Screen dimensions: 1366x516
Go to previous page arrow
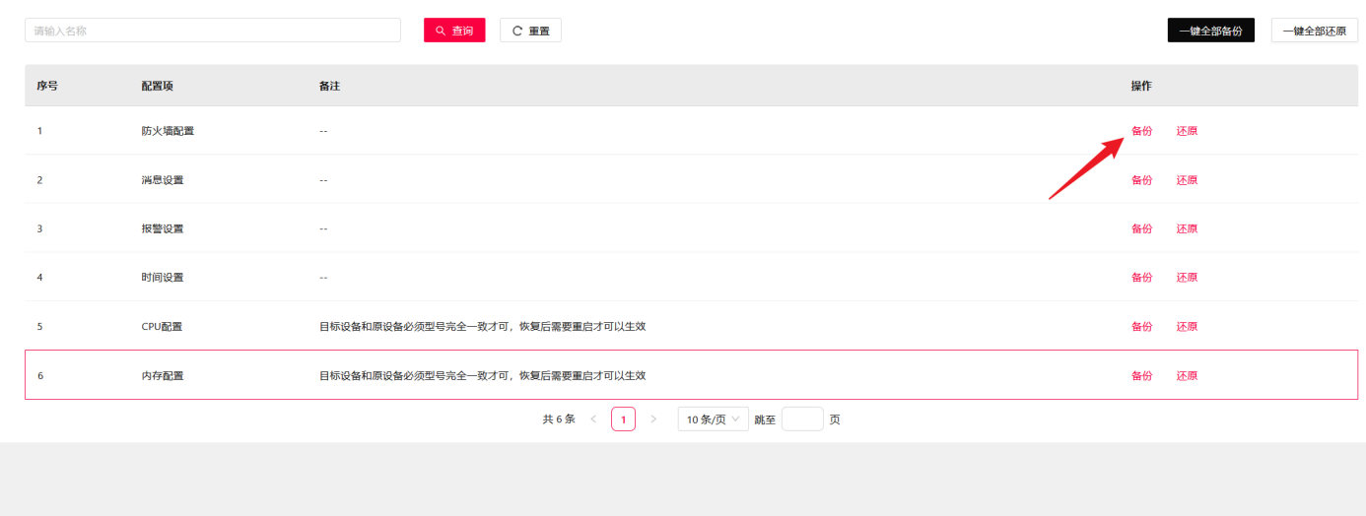[593, 419]
